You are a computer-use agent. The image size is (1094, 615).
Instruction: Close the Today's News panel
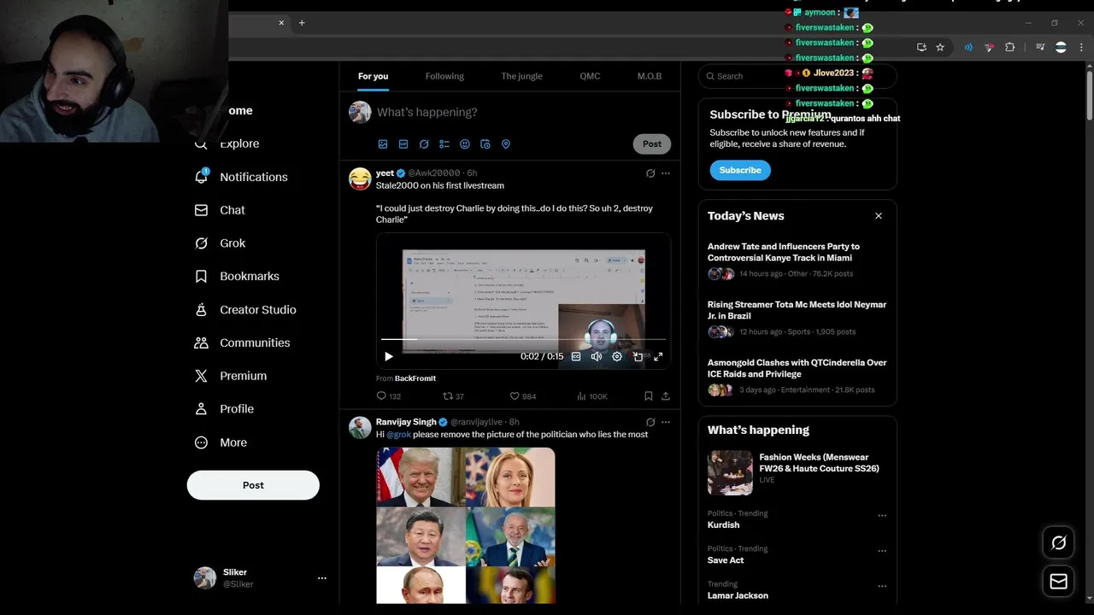click(x=879, y=216)
